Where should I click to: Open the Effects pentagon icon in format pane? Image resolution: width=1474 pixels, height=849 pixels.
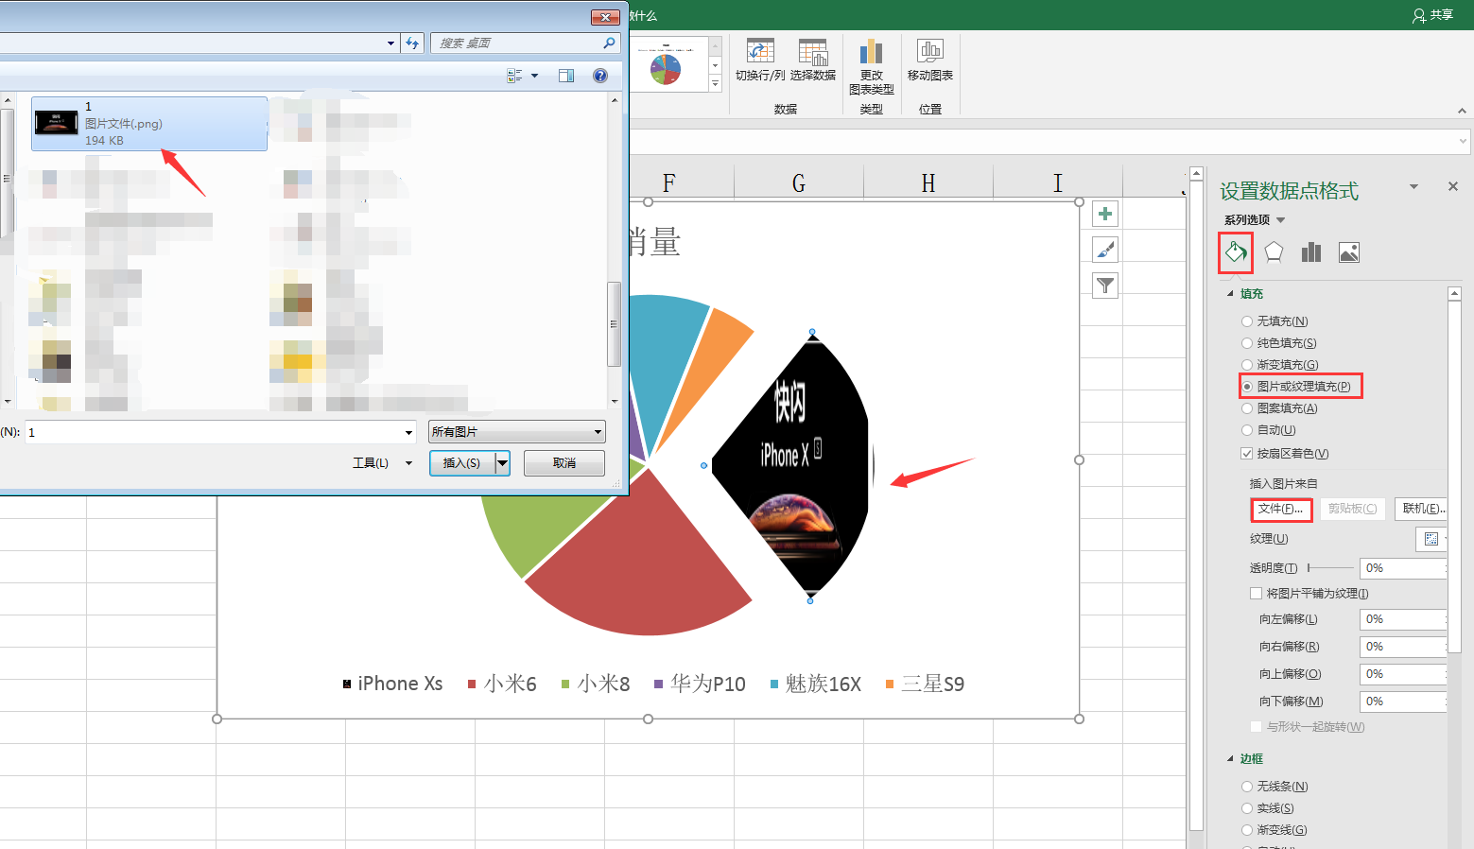coord(1274,252)
